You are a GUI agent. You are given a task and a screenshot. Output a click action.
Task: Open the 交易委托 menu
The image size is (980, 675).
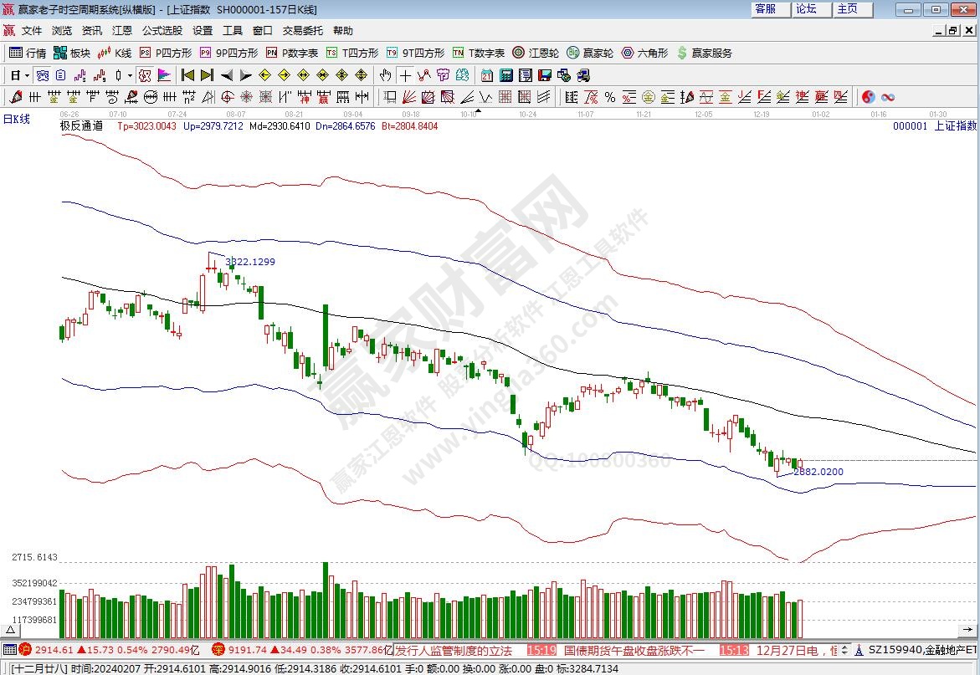[x=302, y=30]
